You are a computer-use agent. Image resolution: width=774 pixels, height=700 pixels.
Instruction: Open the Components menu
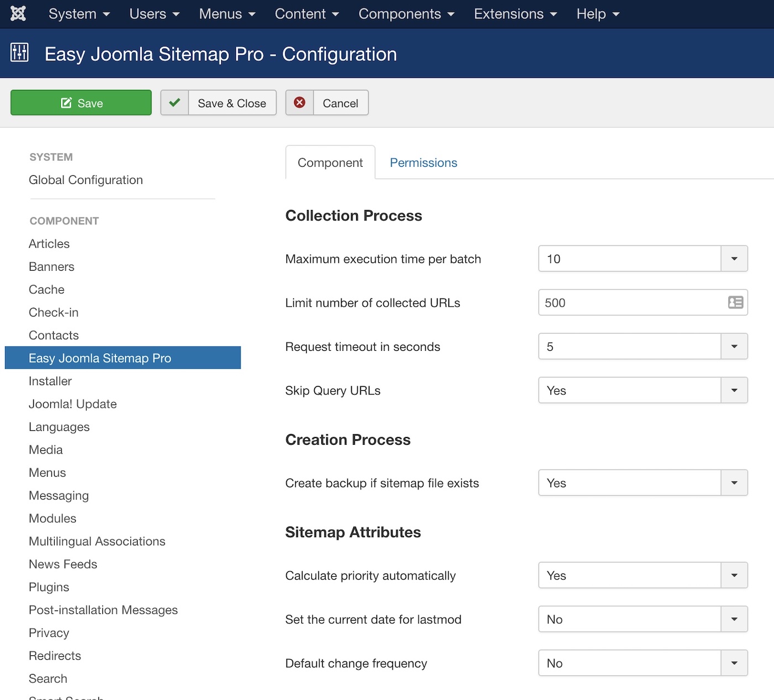pos(406,14)
